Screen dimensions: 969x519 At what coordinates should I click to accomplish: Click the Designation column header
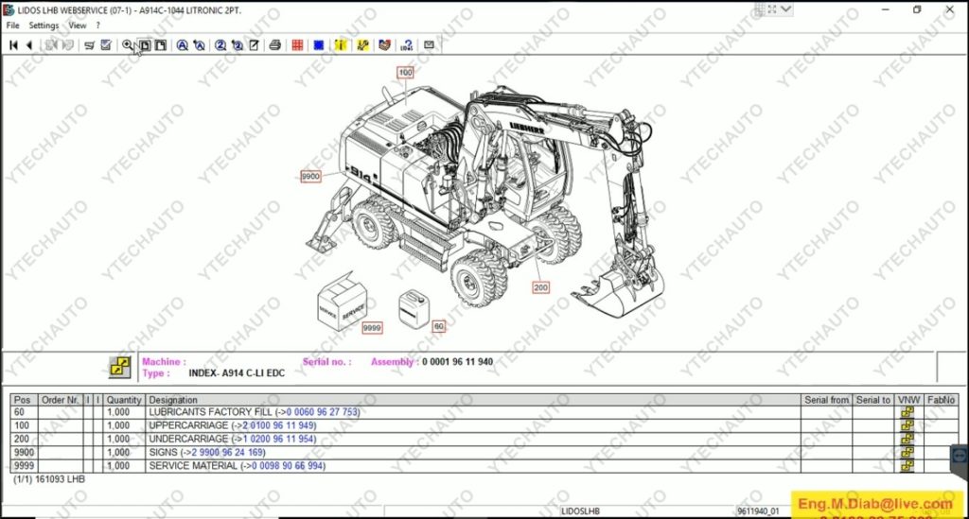[x=473, y=400]
